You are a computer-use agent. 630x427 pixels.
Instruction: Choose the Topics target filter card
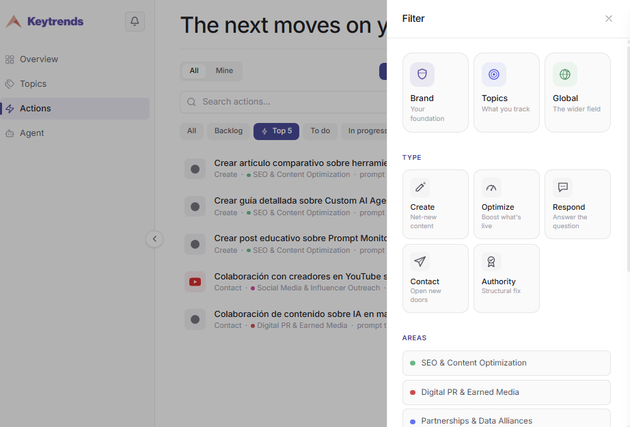(x=506, y=92)
